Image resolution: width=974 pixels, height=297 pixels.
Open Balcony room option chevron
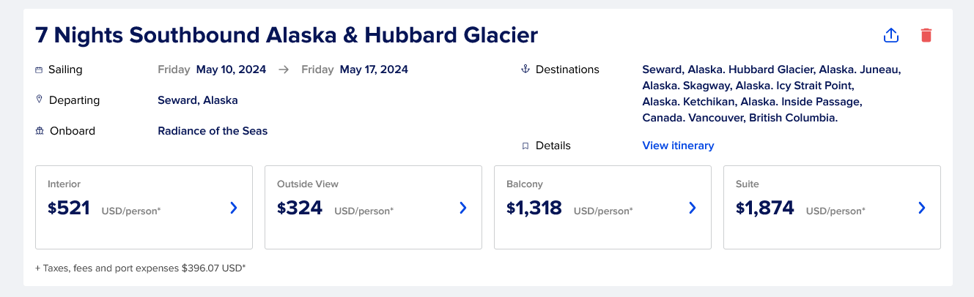point(693,208)
